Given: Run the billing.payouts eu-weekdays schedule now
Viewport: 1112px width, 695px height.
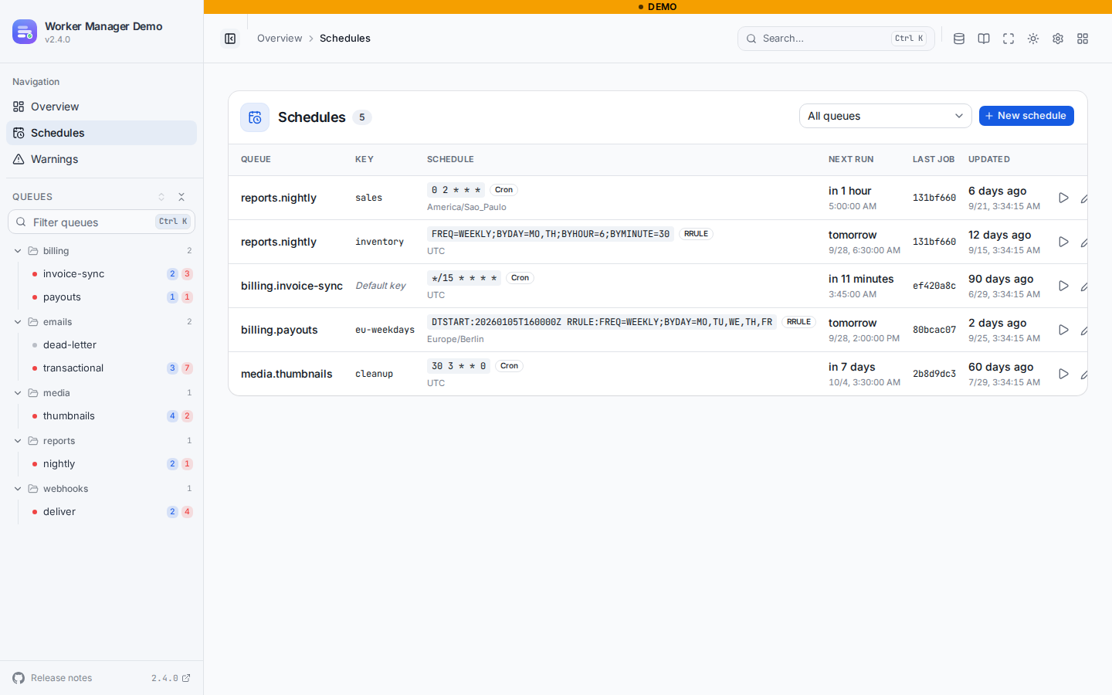Looking at the screenshot, I should click(x=1063, y=330).
